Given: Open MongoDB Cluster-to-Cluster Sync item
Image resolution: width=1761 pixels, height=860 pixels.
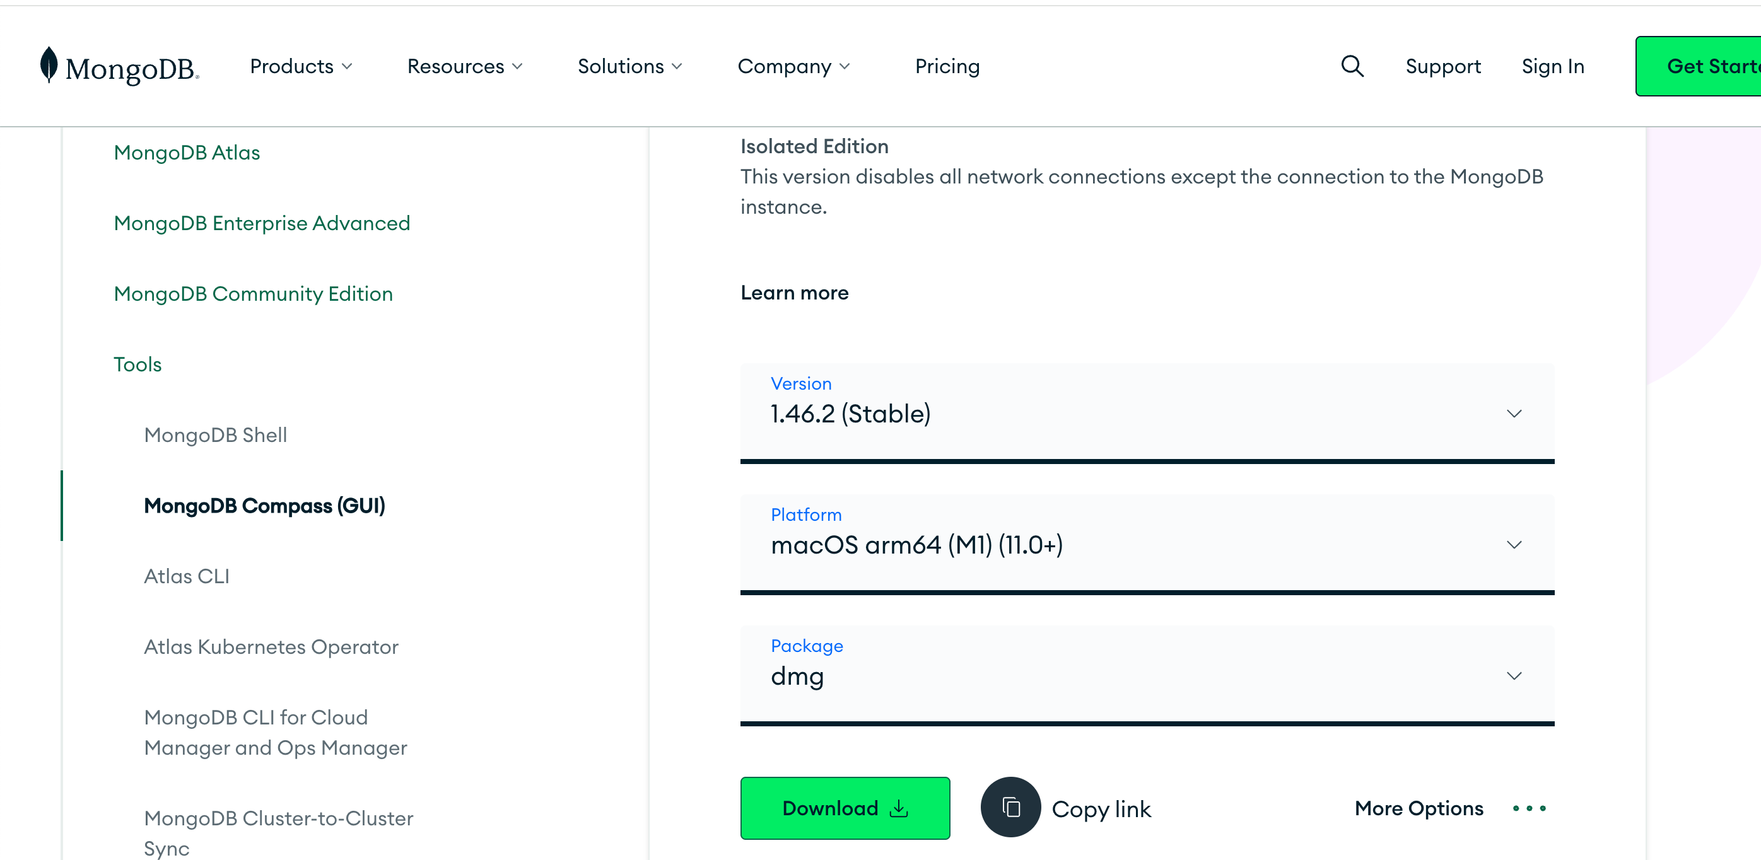Looking at the screenshot, I should [x=278, y=833].
